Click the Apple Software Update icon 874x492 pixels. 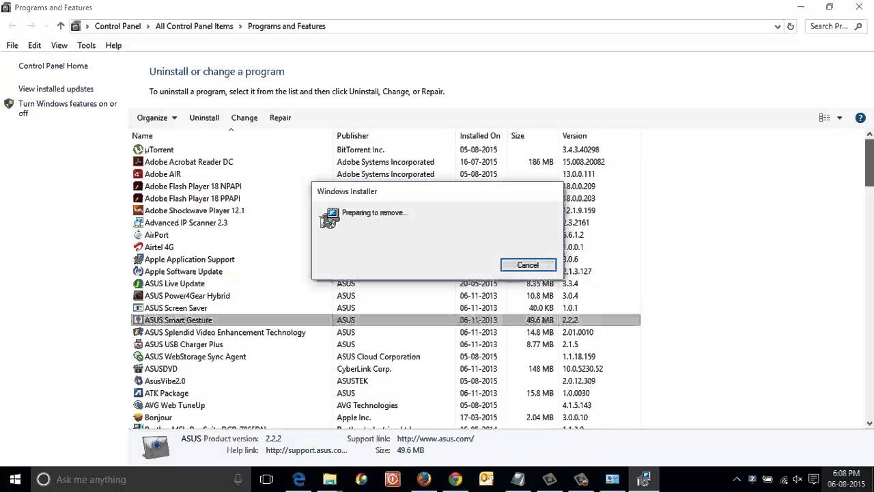[x=138, y=271]
